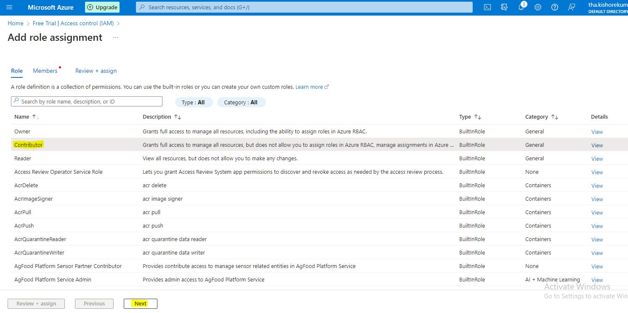Open the Help question mark icon
The image size is (628, 313).
point(555,8)
